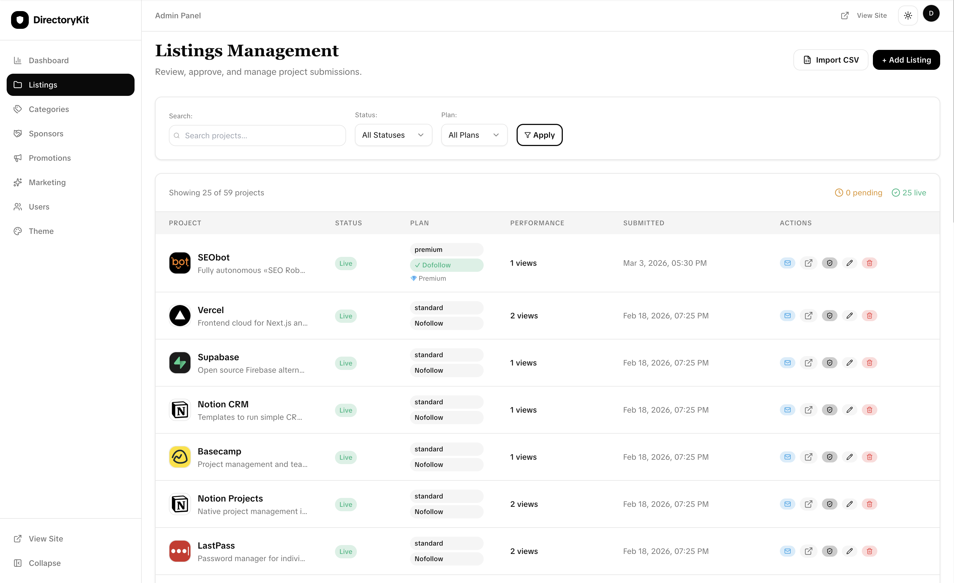Click the email icon for SEObot
The image size is (954, 583).
point(787,263)
